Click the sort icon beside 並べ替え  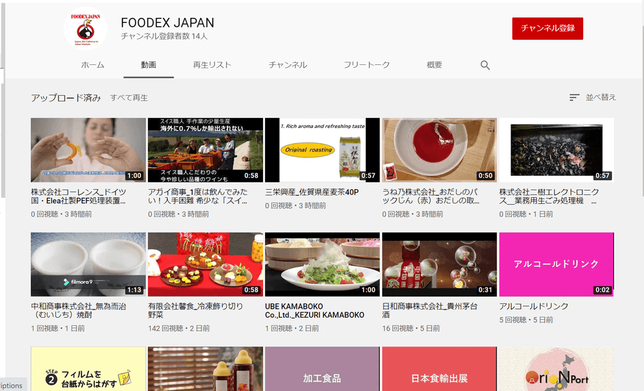click(x=574, y=97)
